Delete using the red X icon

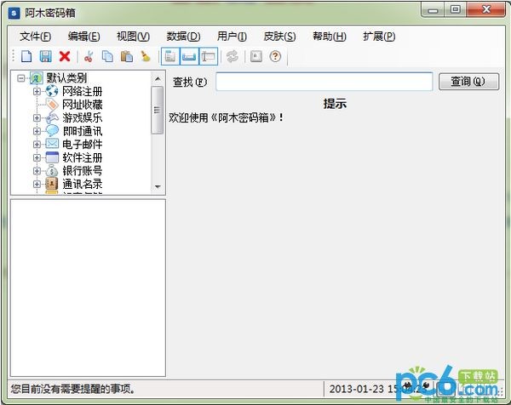click(65, 56)
